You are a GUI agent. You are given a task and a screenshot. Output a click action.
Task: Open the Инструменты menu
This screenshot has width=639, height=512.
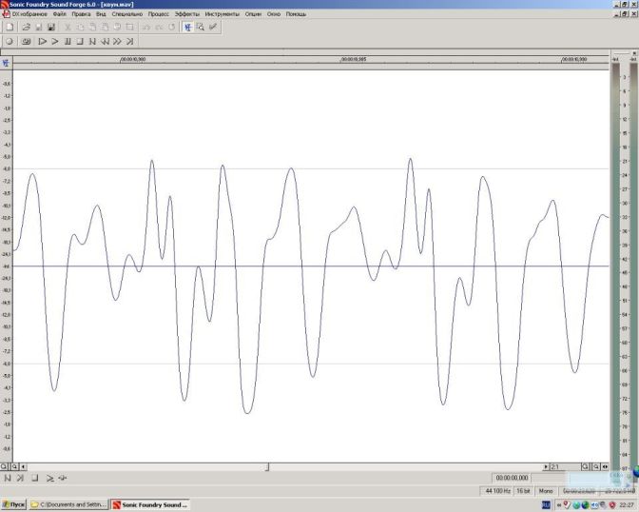point(223,14)
